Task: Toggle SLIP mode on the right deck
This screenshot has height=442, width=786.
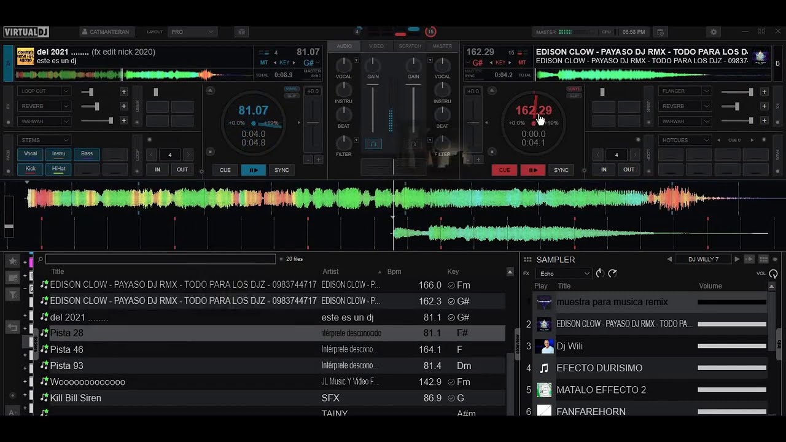Action: point(574,96)
